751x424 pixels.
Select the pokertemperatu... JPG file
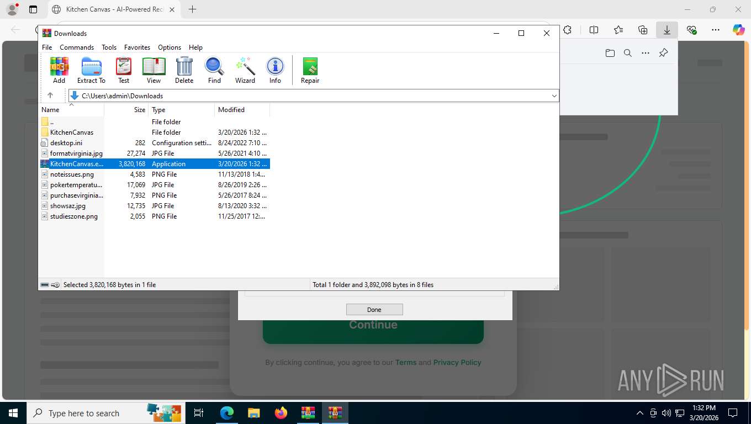[x=155, y=185]
